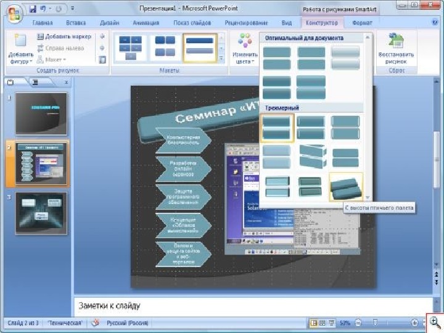The height and width of the screenshot is (333, 444).
Task: Click the zoom slider handle
Action: (375, 323)
